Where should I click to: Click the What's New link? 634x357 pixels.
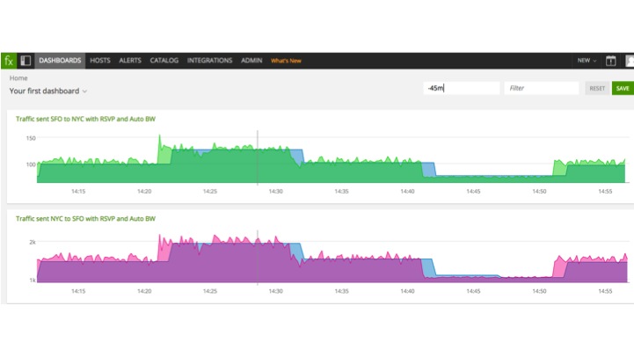[x=286, y=61]
